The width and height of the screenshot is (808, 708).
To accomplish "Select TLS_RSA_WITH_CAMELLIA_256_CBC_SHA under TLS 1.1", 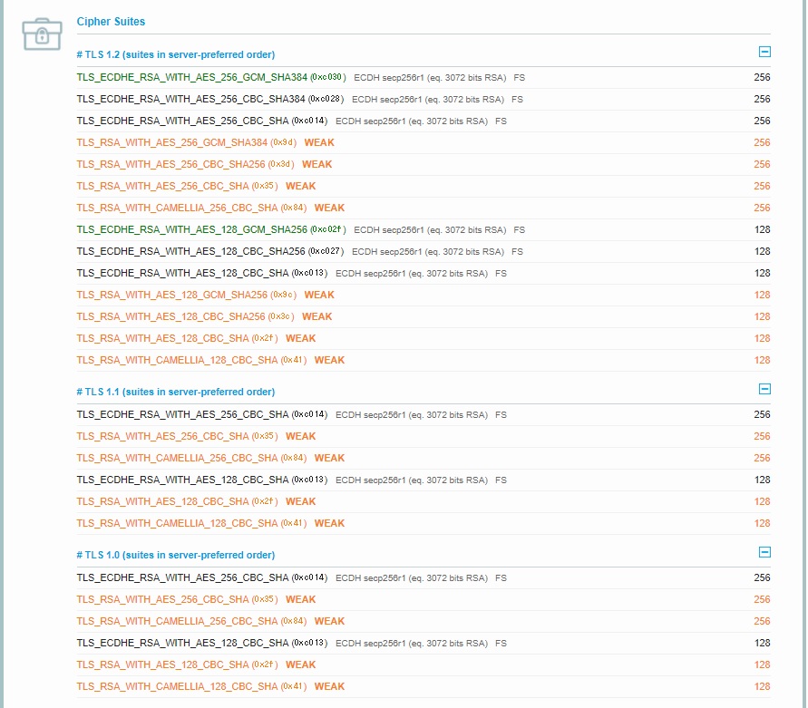I will [x=177, y=458].
